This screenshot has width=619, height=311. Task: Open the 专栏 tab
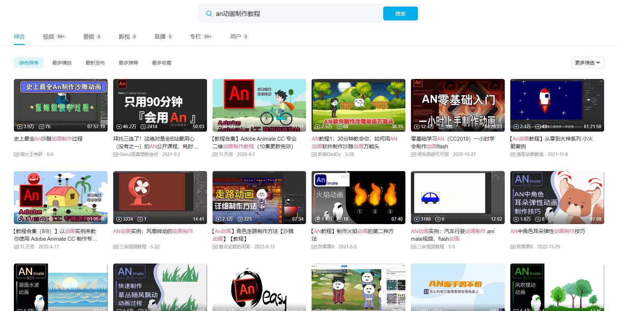click(x=202, y=36)
